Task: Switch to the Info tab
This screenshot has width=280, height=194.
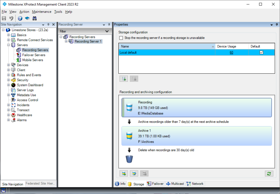Action: (120, 184)
